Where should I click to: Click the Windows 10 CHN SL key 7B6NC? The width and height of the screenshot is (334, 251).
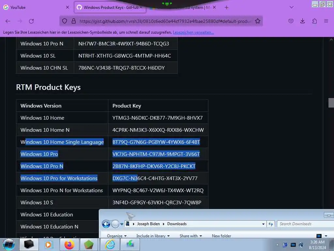[x=121, y=68]
